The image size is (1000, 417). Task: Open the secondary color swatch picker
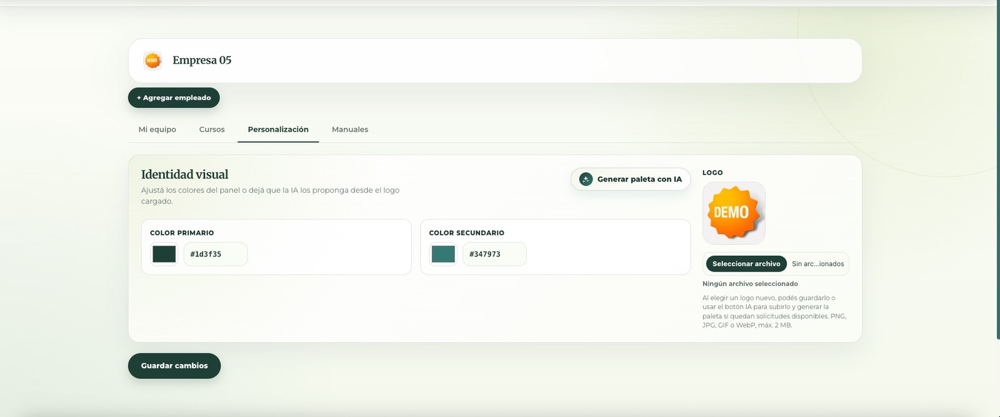[x=444, y=254]
